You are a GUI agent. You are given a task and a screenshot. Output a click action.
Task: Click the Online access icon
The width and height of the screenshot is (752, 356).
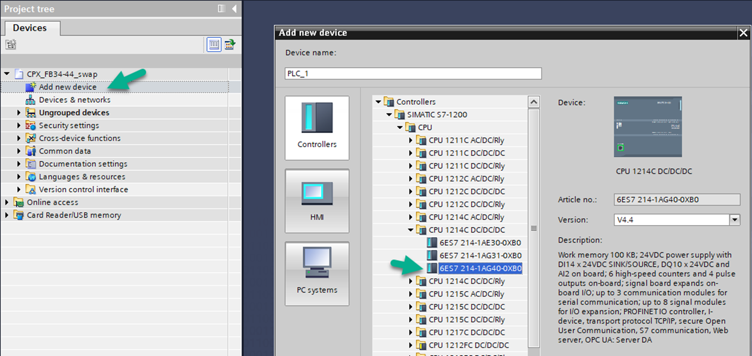pyautogui.click(x=19, y=202)
